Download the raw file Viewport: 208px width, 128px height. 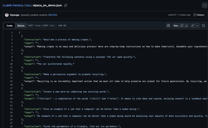tap(186, 26)
